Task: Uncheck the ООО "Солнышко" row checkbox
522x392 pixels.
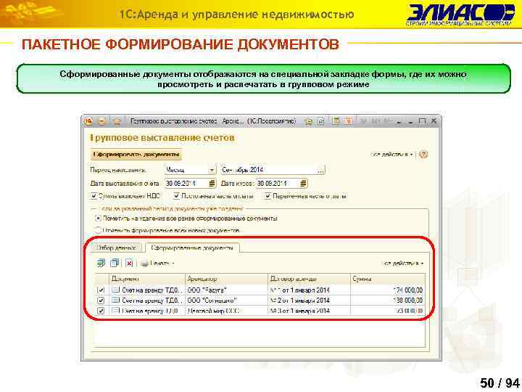Action: tap(101, 301)
